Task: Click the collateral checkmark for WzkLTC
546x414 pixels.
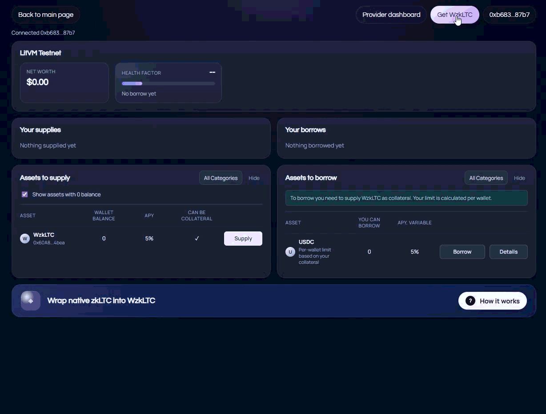Action: click(x=197, y=239)
